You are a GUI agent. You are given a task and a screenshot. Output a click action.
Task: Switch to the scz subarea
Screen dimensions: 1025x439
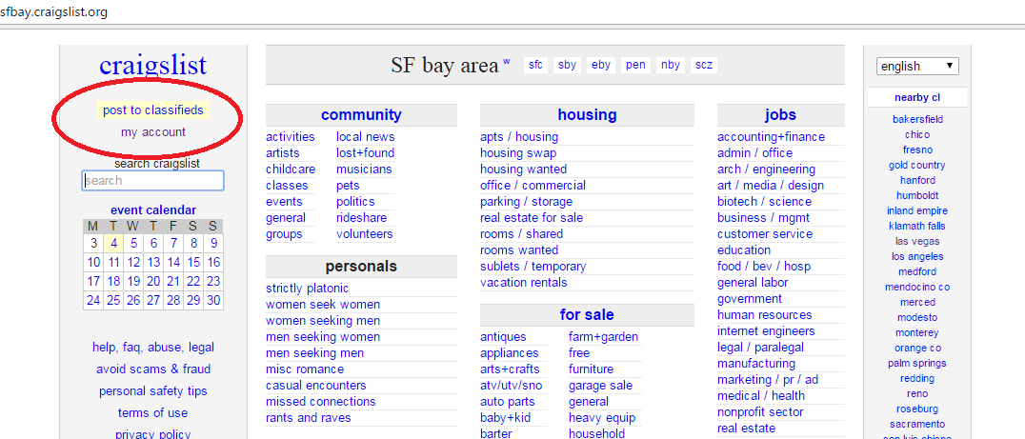coord(704,65)
